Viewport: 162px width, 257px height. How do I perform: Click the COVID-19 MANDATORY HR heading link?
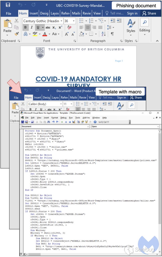click(x=78, y=79)
